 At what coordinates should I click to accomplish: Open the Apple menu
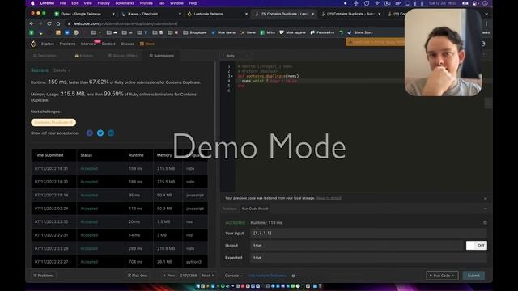click(32, 3)
